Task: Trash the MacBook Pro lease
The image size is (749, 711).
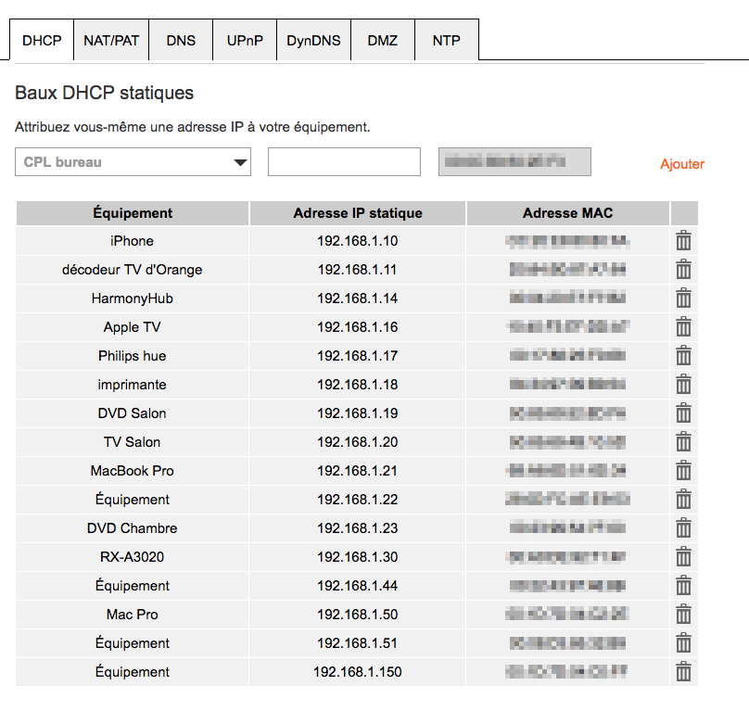Action: [683, 471]
